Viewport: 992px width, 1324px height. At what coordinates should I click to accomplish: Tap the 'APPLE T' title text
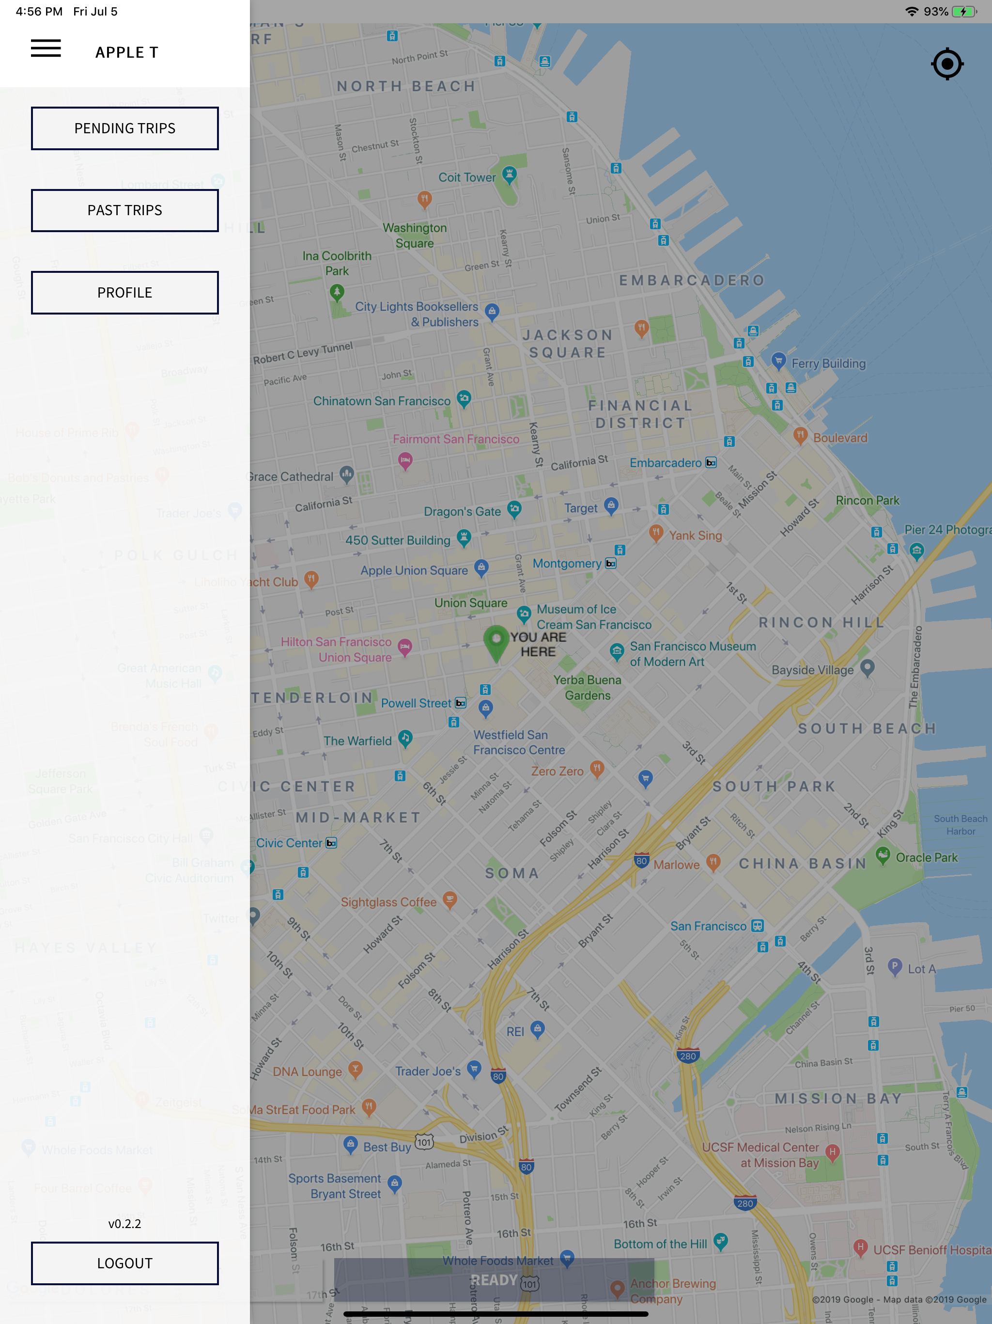click(x=127, y=53)
